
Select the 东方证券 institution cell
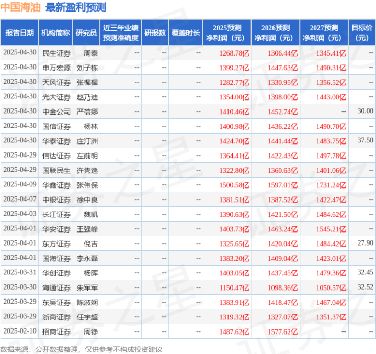point(56,244)
